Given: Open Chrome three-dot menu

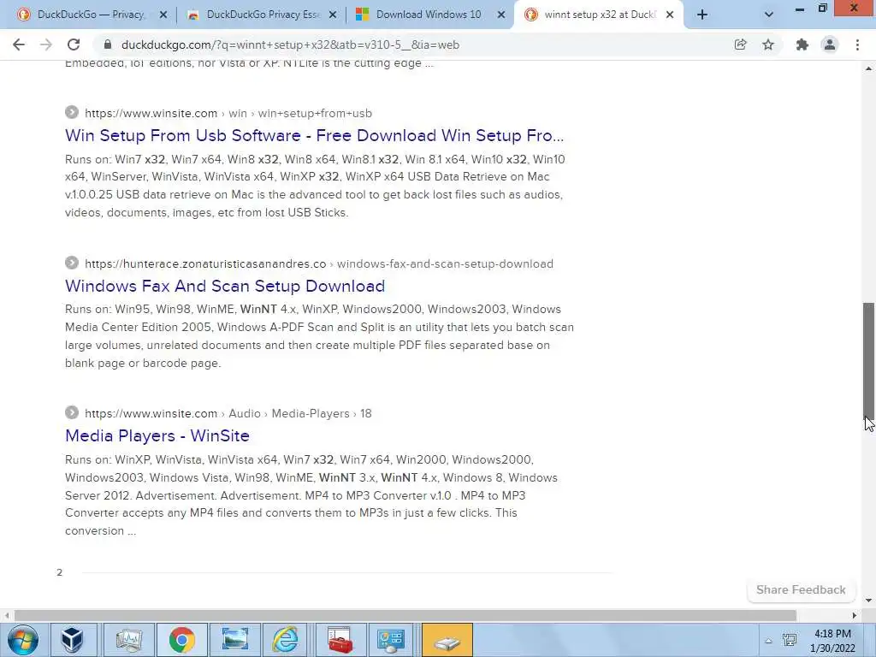Looking at the screenshot, I should (857, 44).
